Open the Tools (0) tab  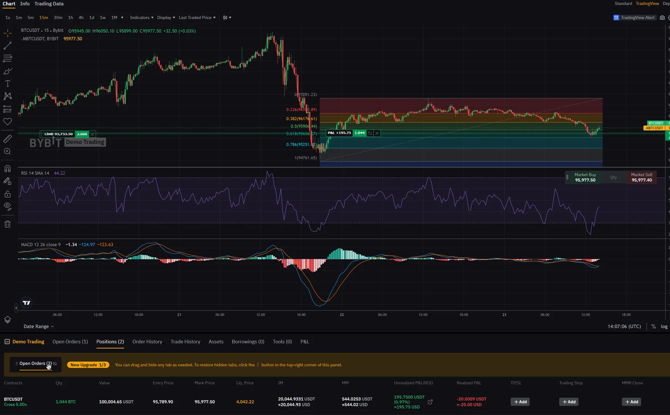tap(282, 342)
